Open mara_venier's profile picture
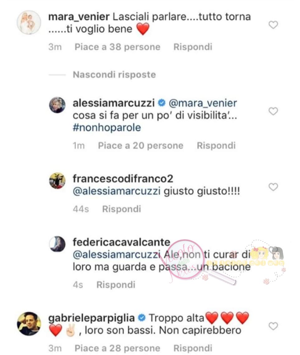This screenshot has height=355, width=300. coord(29,22)
